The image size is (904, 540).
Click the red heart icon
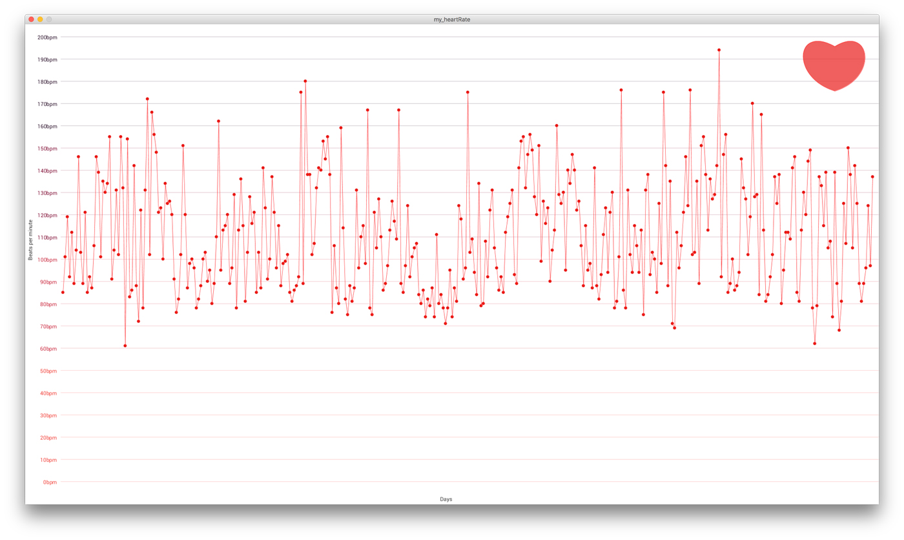(834, 64)
